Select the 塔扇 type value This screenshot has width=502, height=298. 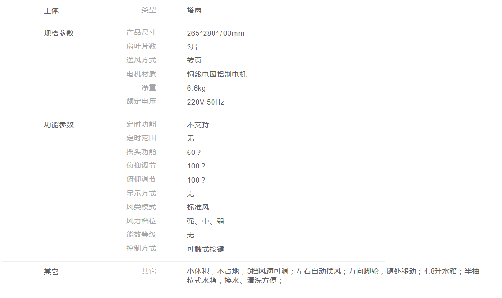coord(194,10)
